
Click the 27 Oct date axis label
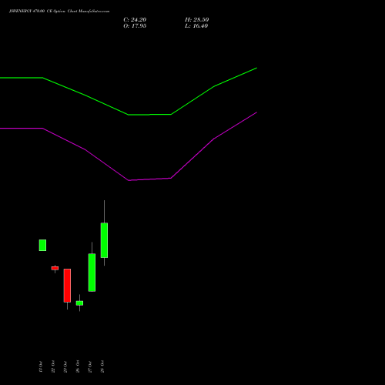click(90, 367)
